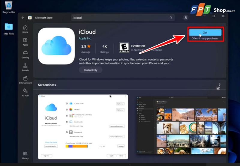Open AI Hub in the sidebar
240x166 pixels.
tap(25, 93)
